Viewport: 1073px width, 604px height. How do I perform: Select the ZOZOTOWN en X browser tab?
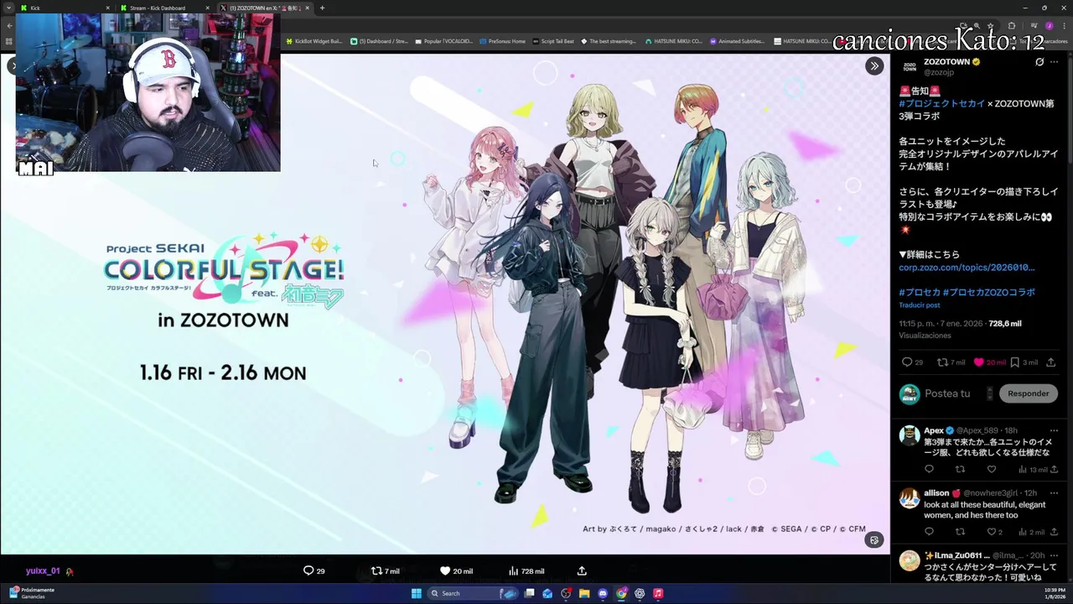click(x=264, y=8)
